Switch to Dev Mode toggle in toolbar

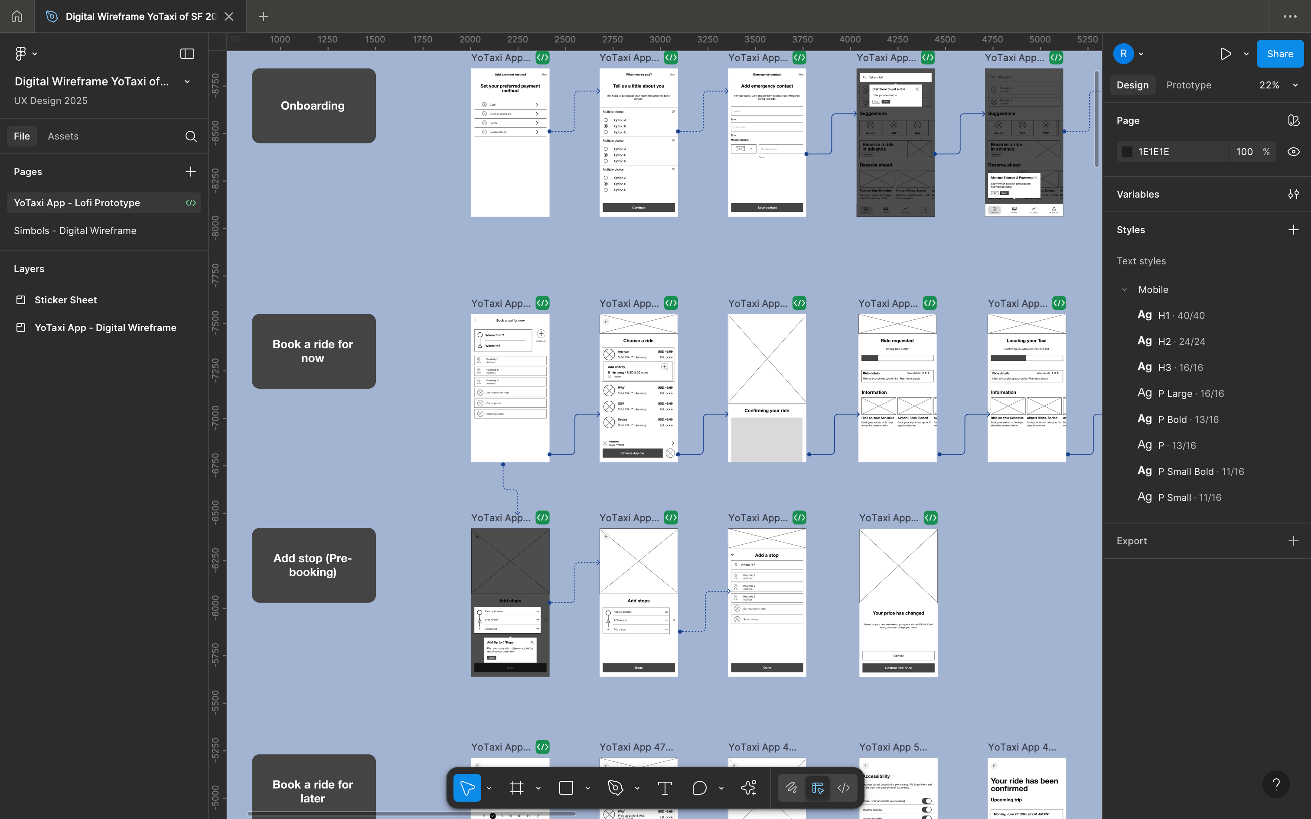pyautogui.click(x=843, y=788)
